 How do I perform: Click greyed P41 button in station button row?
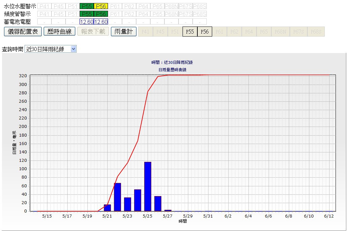tap(145, 32)
